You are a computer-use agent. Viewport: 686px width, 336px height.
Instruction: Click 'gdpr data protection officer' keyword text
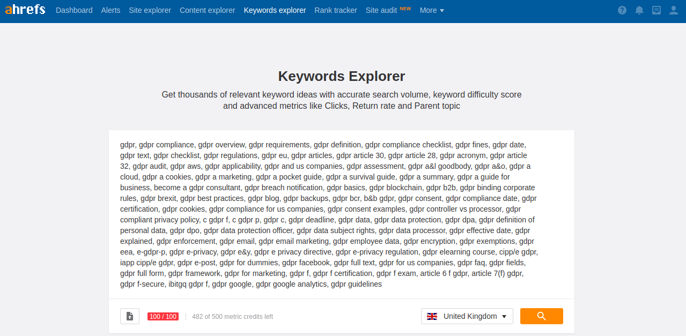248,230
